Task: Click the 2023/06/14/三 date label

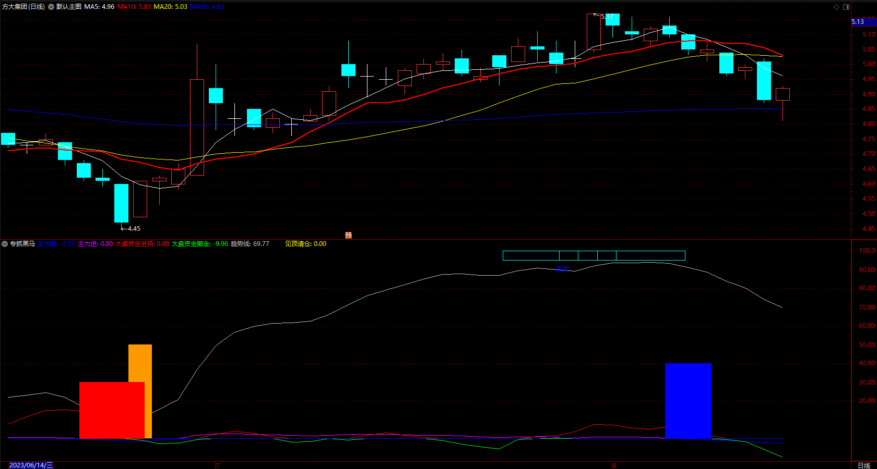Action: (x=31, y=465)
